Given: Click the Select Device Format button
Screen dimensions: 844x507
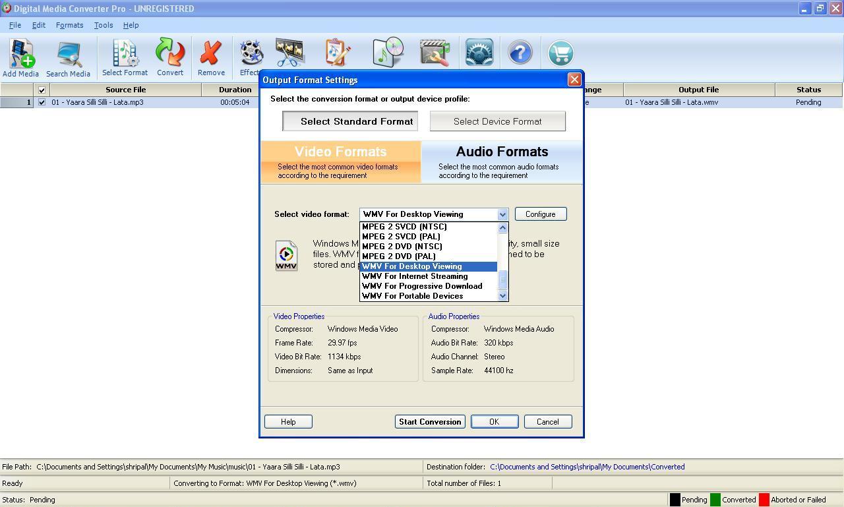Looking at the screenshot, I should click(498, 121).
